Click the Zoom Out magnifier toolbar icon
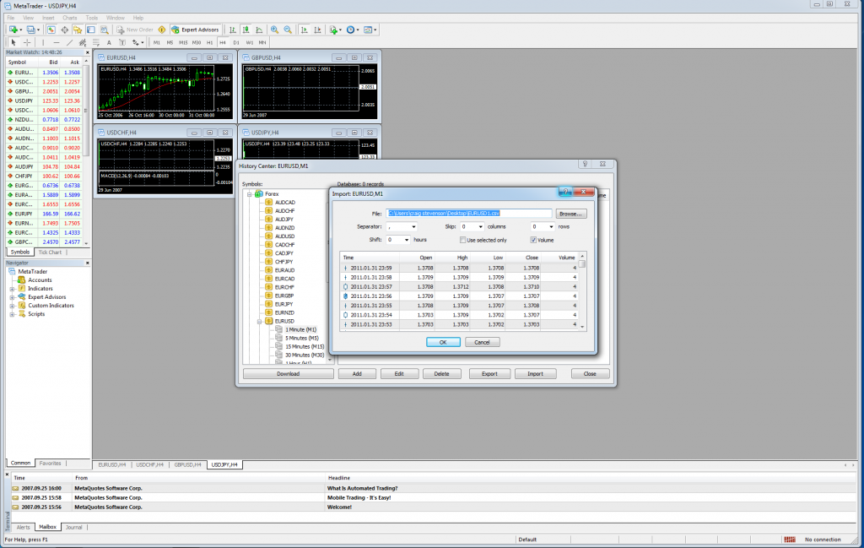The image size is (864, 548). (288, 30)
